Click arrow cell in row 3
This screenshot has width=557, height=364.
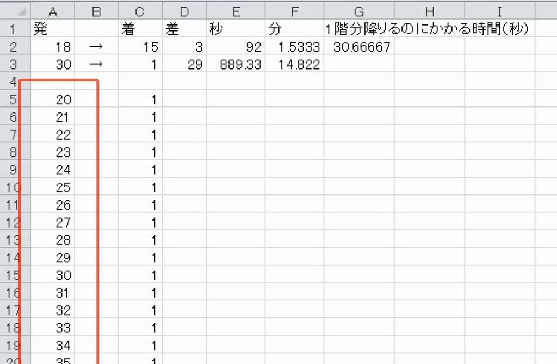pos(96,64)
